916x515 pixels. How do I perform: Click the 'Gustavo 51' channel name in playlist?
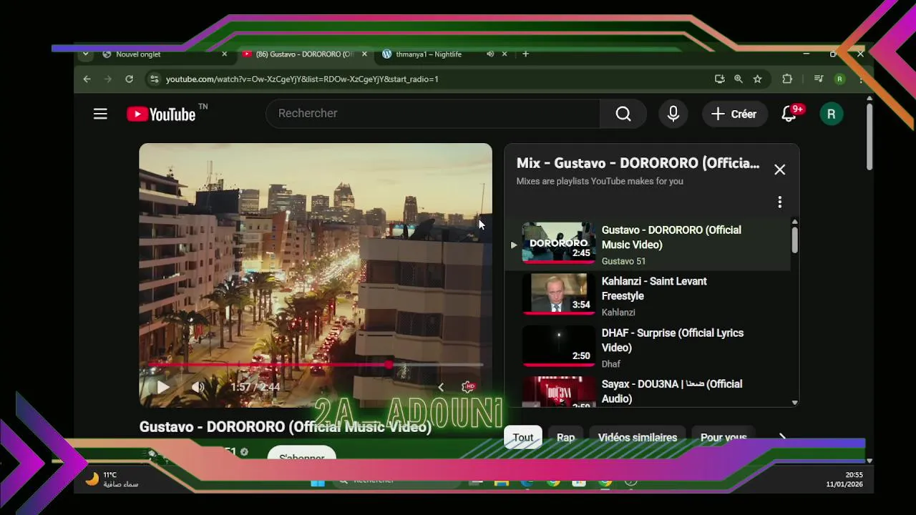(x=623, y=261)
